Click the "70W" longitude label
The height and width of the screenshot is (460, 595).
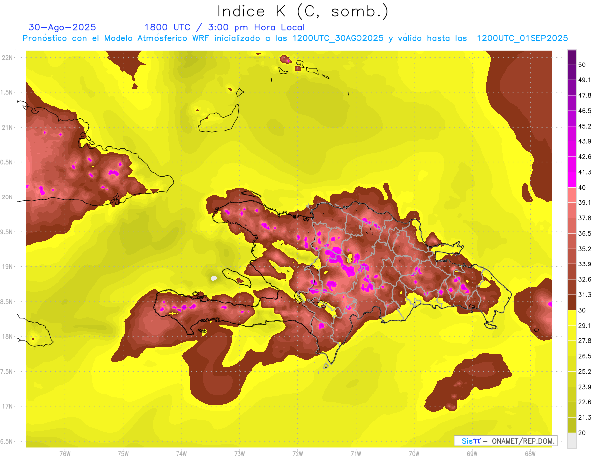pyautogui.click(x=414, y=454)
